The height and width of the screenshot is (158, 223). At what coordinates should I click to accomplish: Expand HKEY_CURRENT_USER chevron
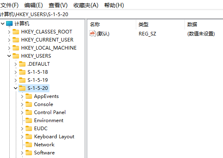9,40
